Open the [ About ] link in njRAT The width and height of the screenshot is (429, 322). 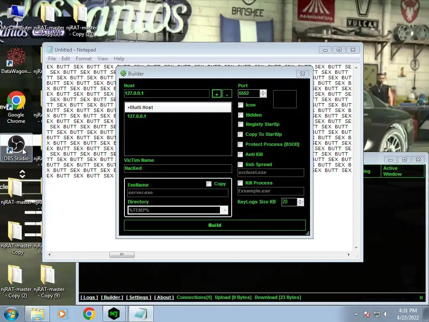click(164, 297)
